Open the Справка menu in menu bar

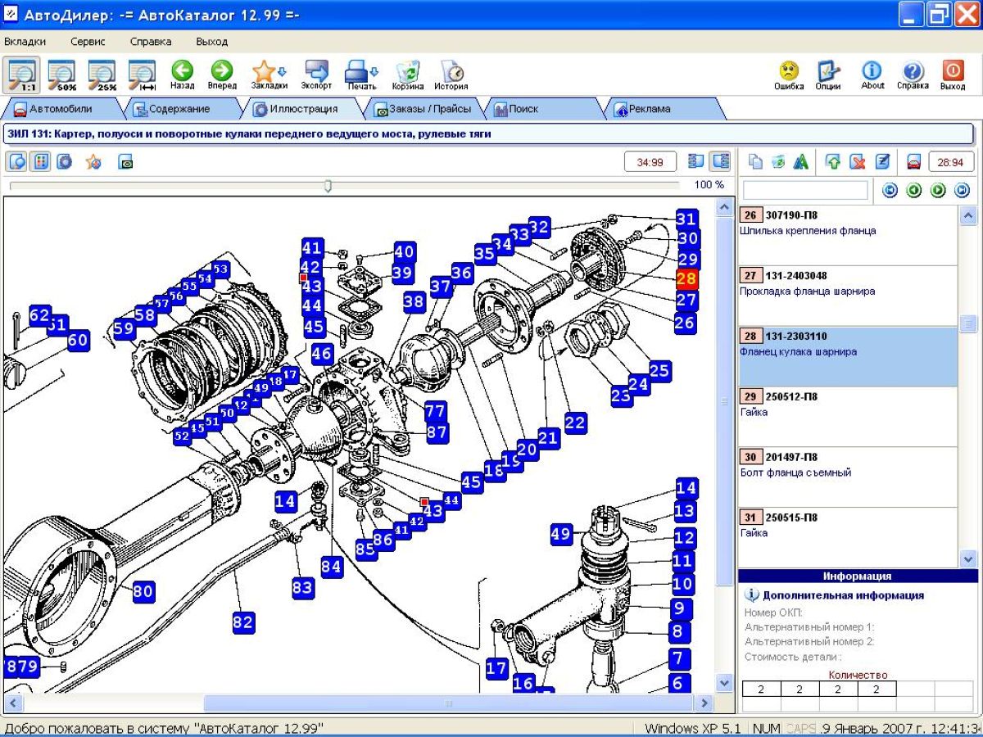[151, 42]
